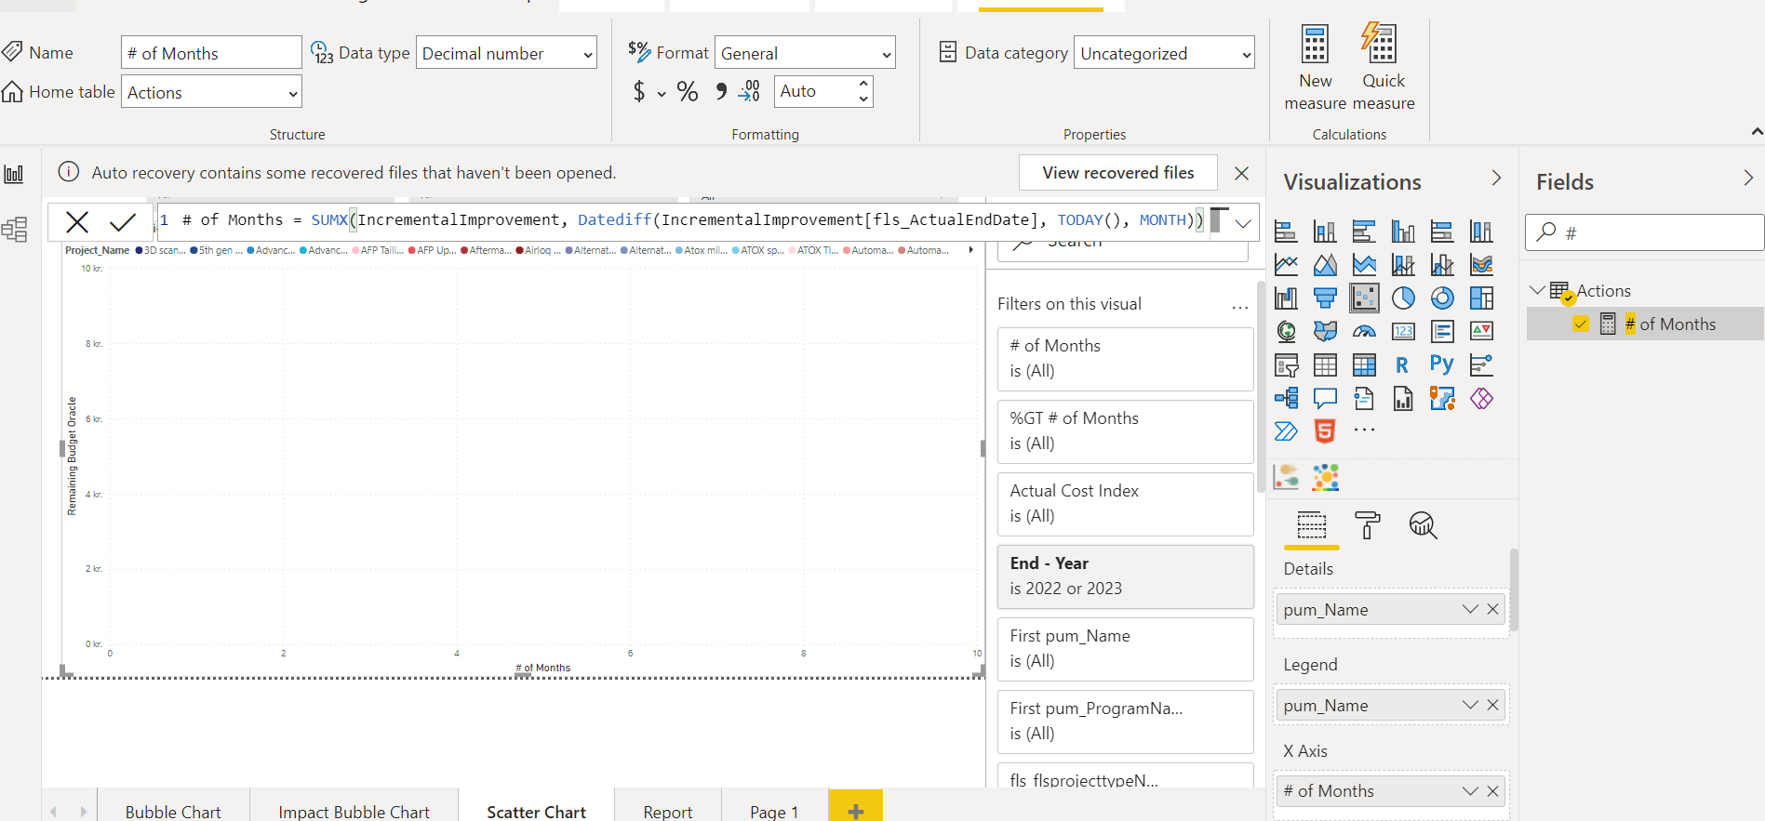Open the X Axis # of Months field menu

pos(1470,791)
